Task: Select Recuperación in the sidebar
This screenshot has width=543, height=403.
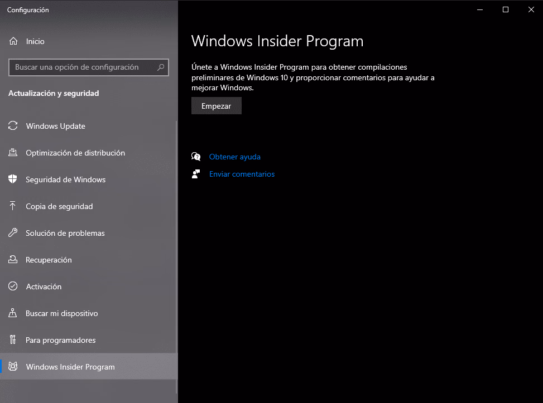Action: click(x=89, y=260)
